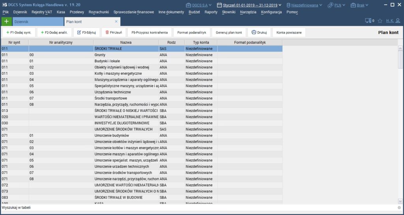Close the Plan kont tab
The width and height of the screenshot is (404, 215).
116,22
